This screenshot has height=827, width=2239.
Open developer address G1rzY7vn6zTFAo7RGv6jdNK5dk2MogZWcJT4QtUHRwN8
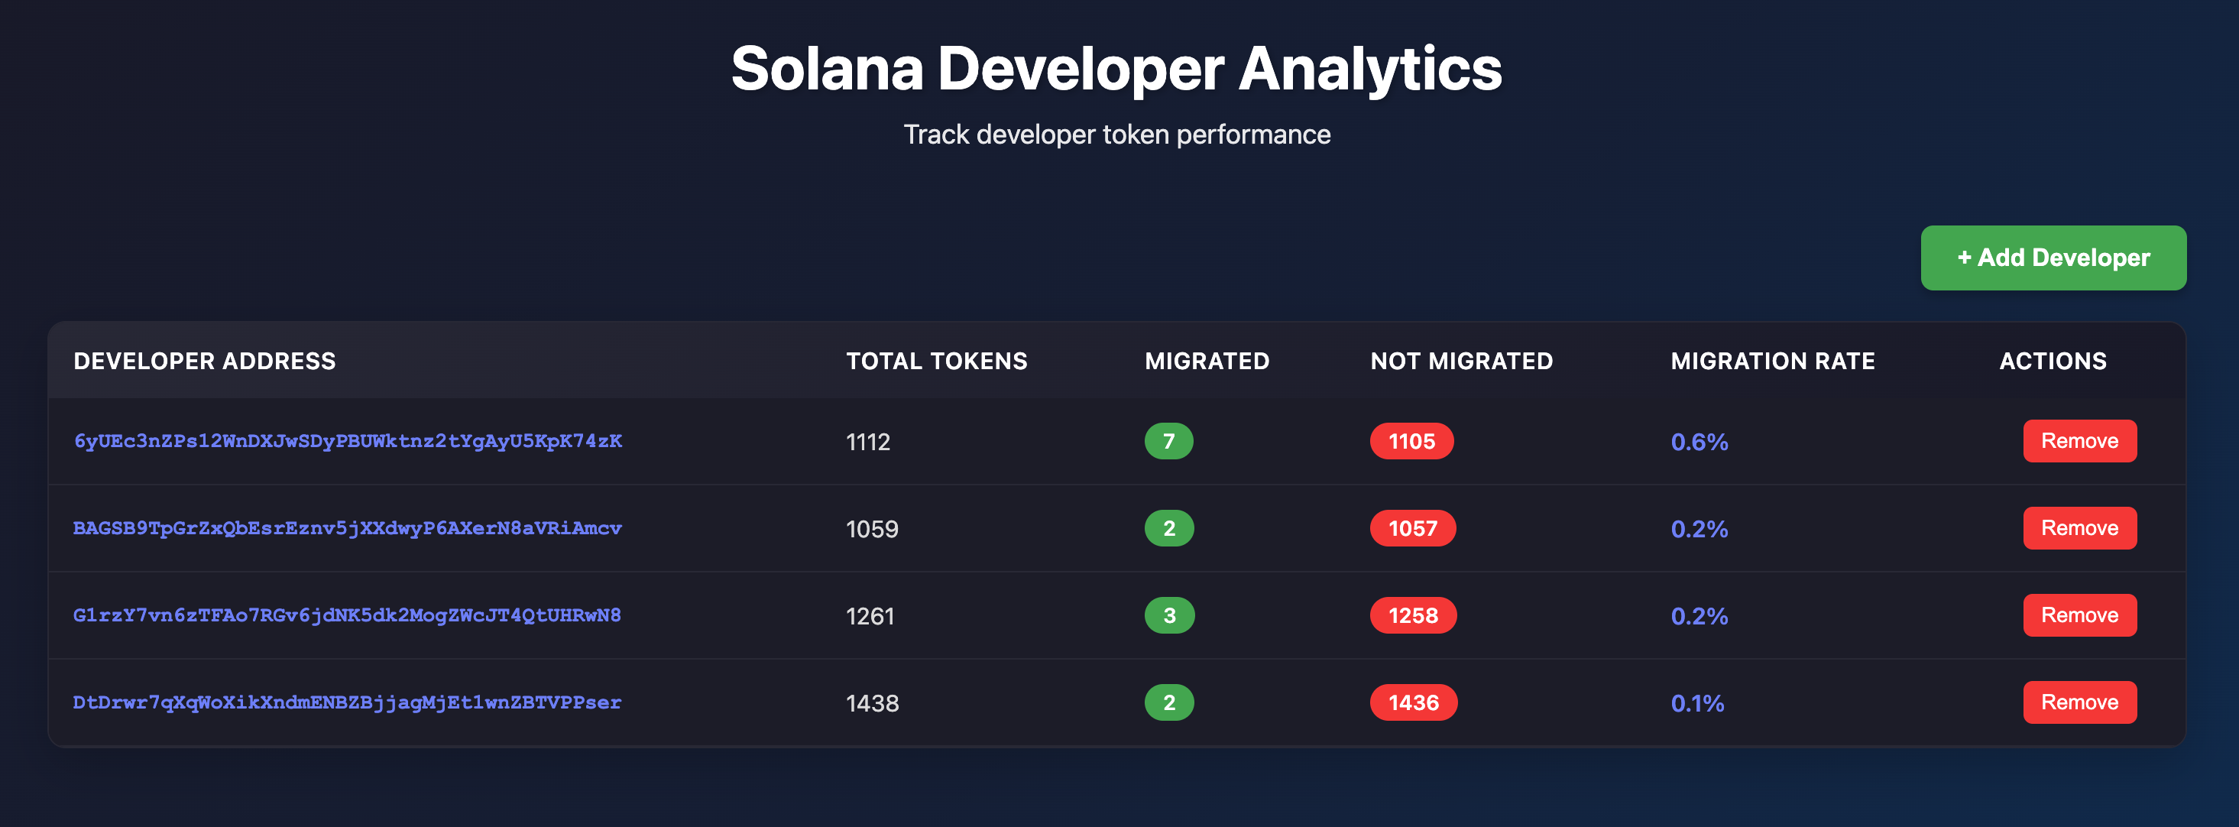(345, 615)
